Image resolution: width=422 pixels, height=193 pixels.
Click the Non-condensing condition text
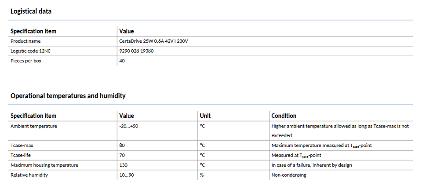(288, 175)
